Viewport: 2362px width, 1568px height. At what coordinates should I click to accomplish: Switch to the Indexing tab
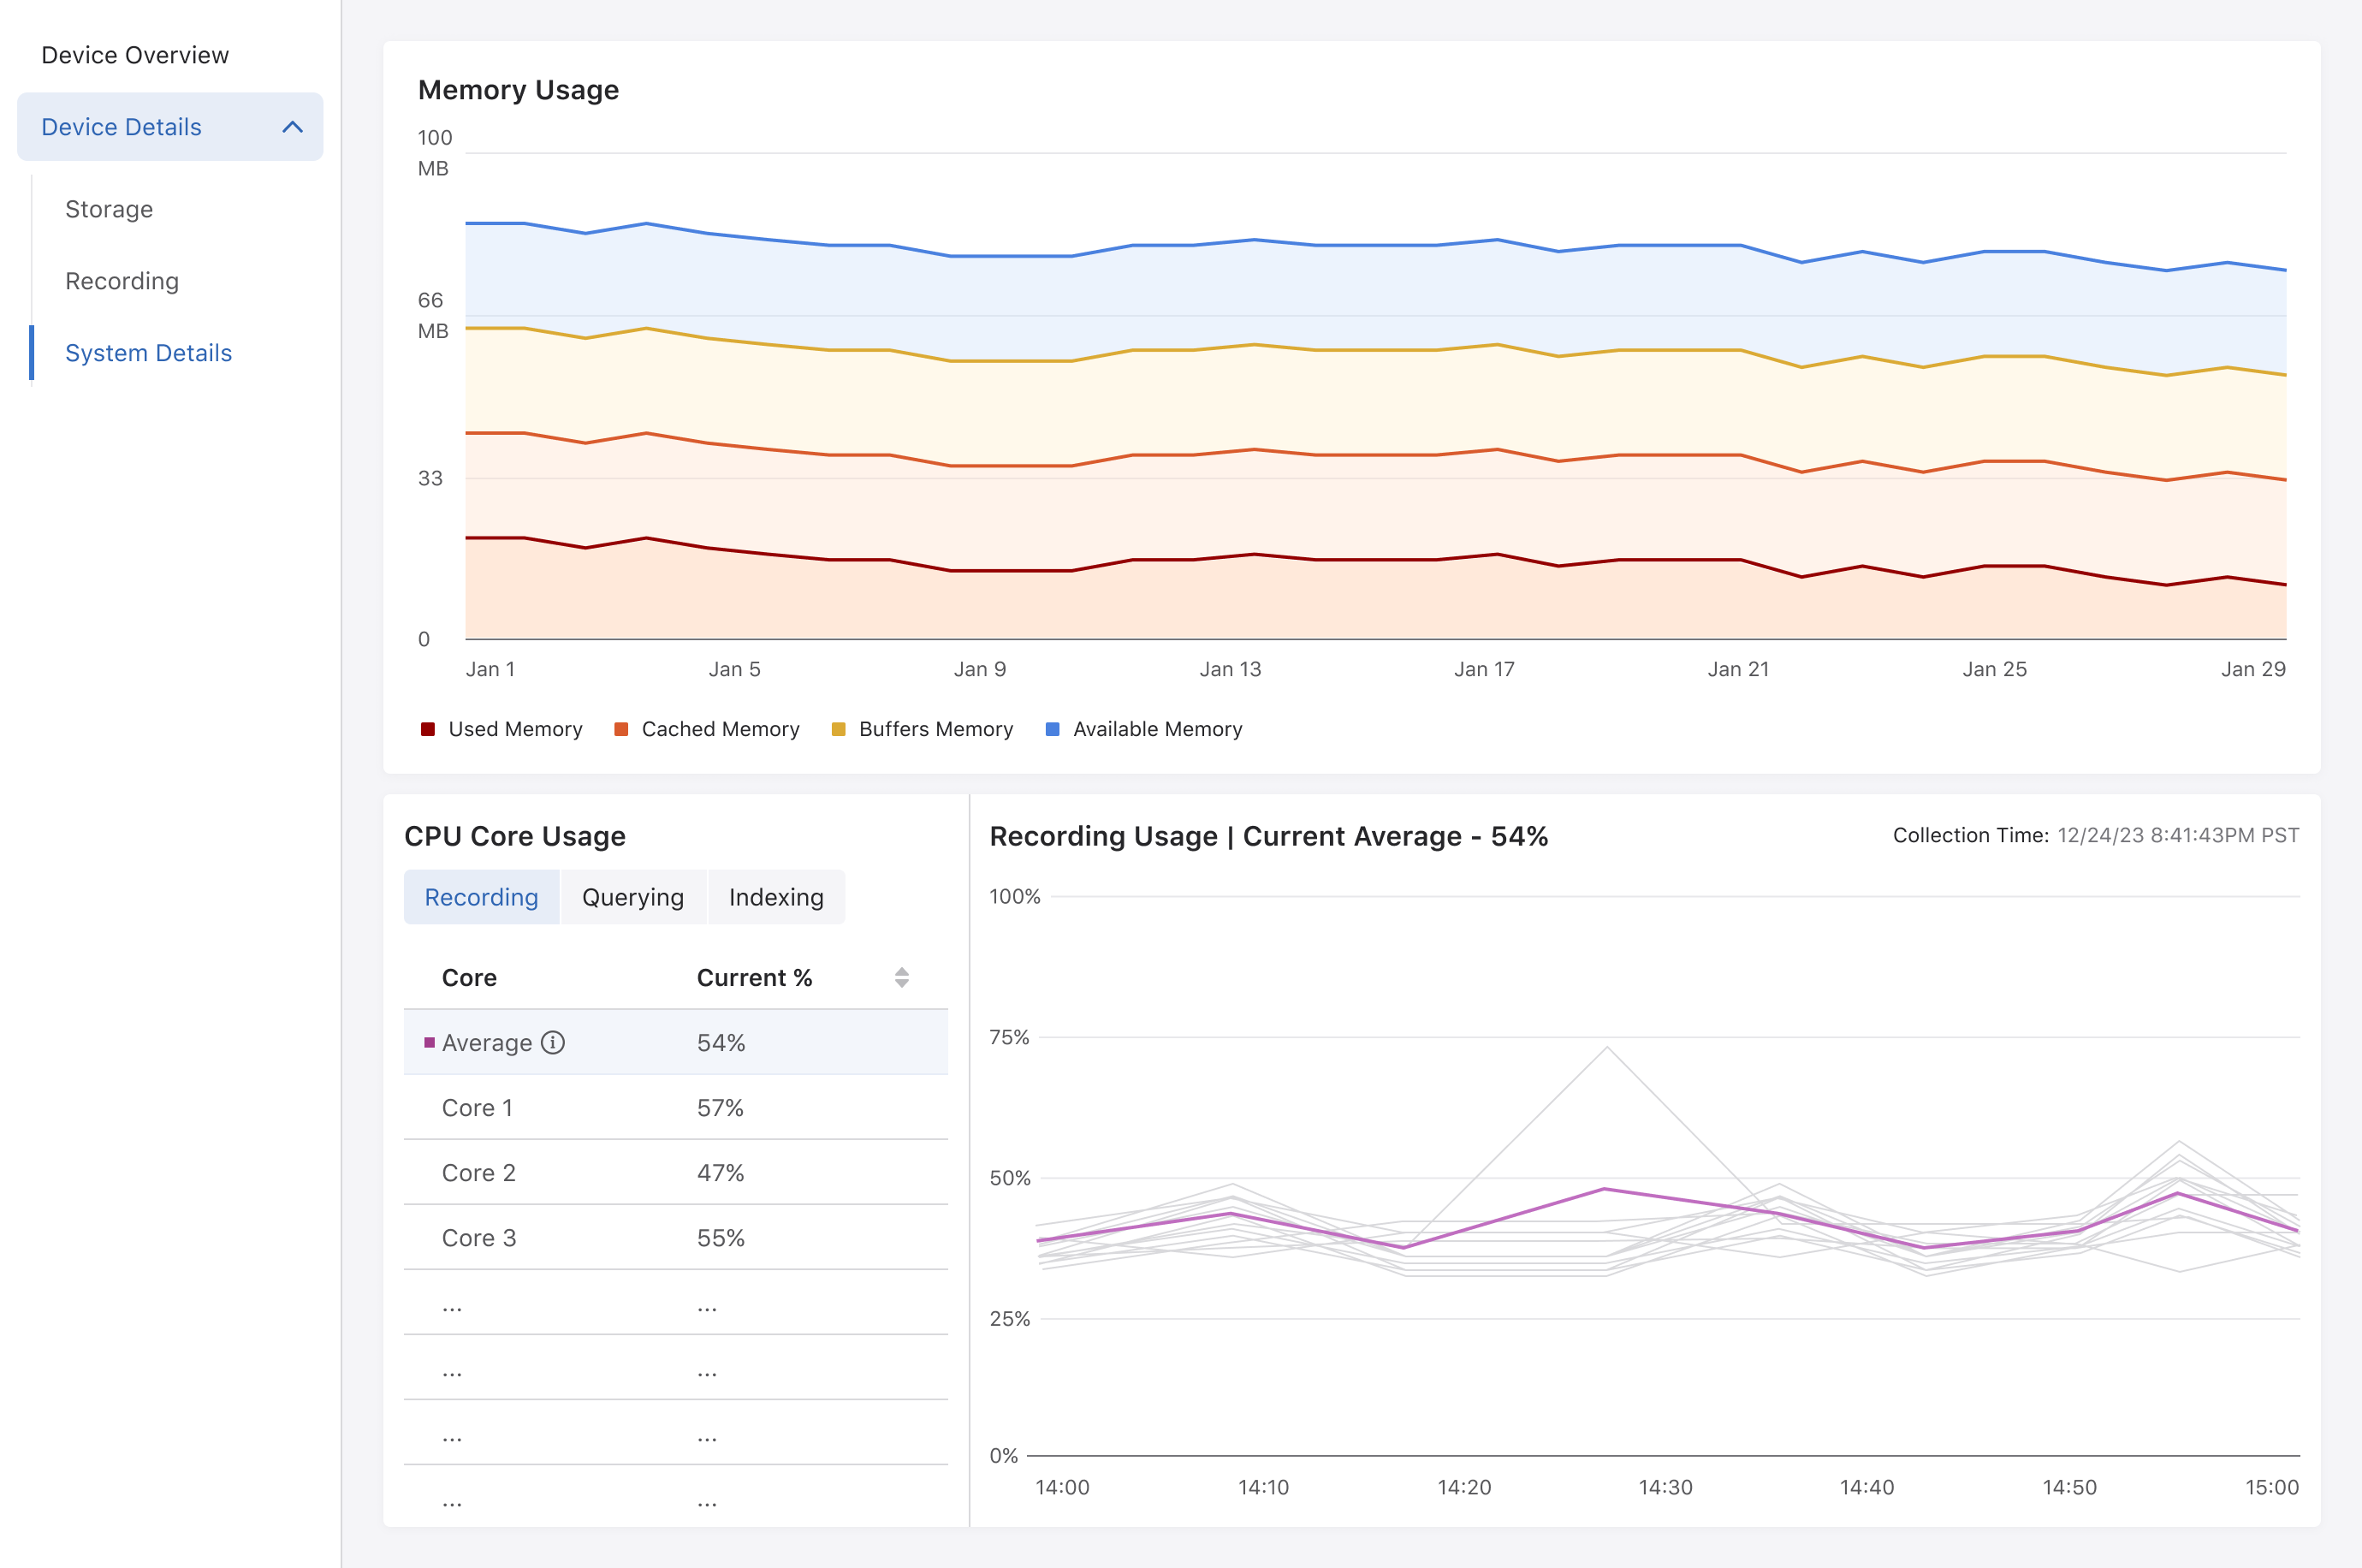tap(775, 897)
